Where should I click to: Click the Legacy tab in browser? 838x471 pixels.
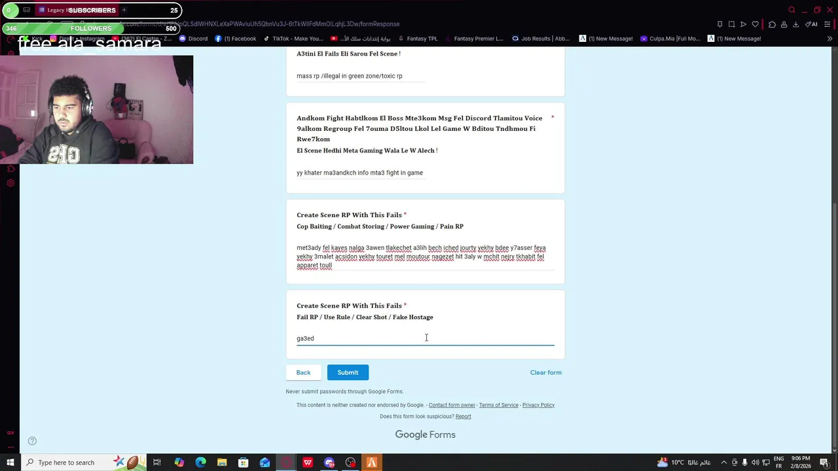click(x=76, y=10)
